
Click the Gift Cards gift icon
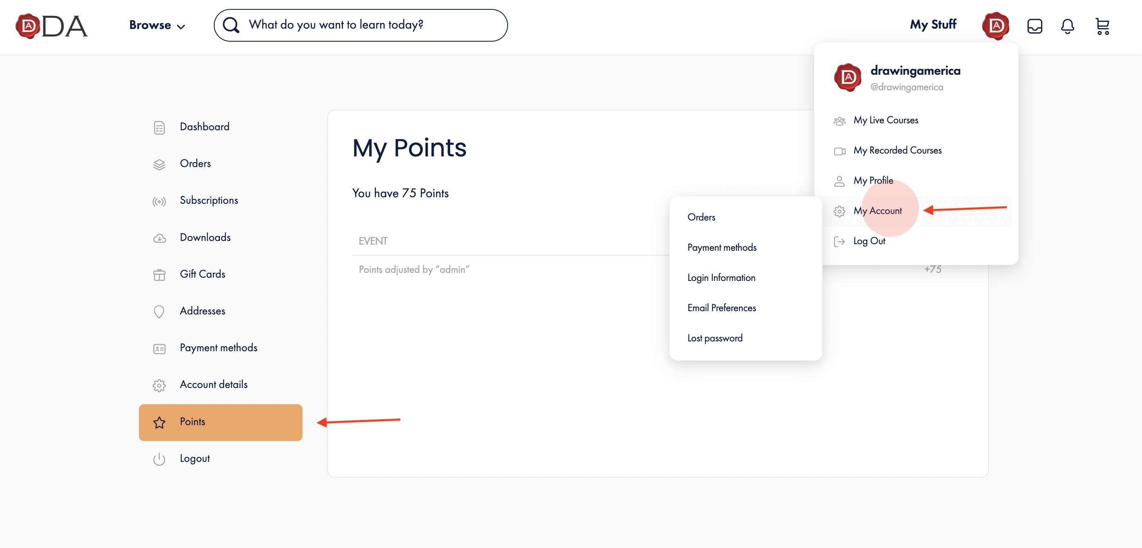[159, 275]
